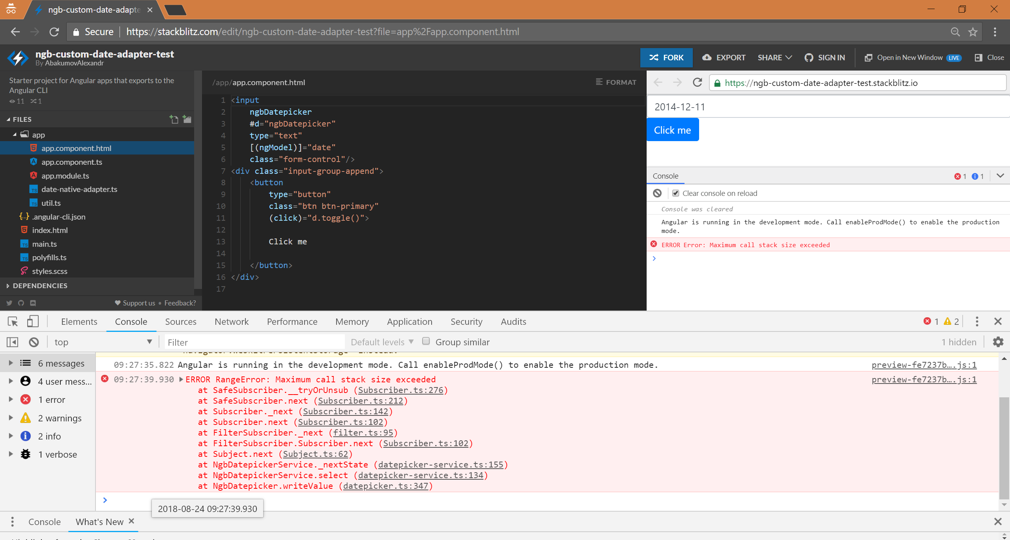Create a new folder in the FILES panel
1010x540 pixels.
click(186, 119)
